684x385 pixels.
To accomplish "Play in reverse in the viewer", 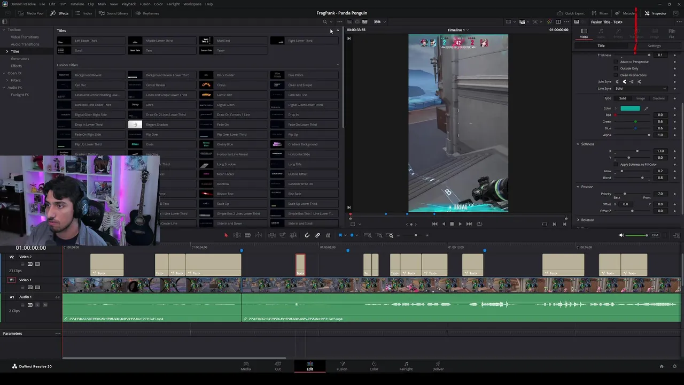I will [x=443, y=224].
